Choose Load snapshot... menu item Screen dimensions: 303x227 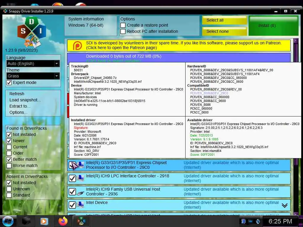[25, 100]
